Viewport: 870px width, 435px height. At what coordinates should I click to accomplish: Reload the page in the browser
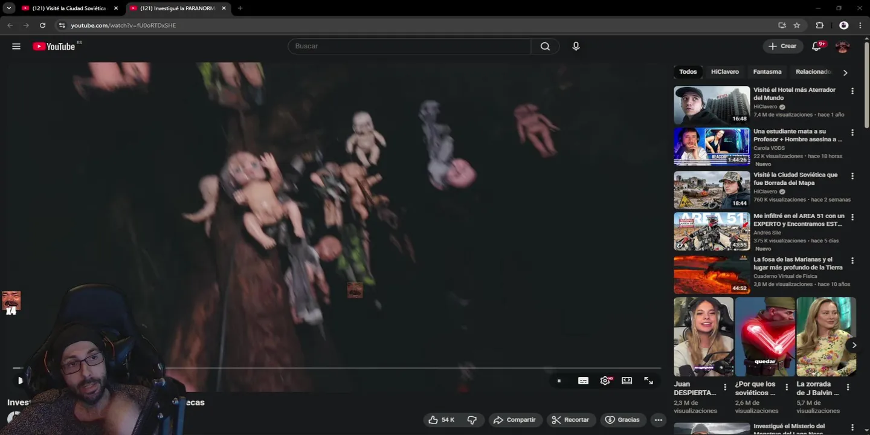pyautogui.click(x=42, y=25)
